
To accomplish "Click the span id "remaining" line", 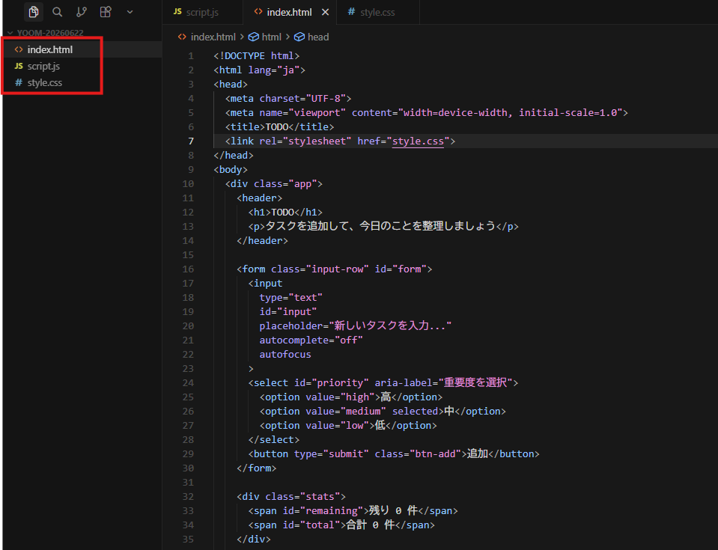I will [353, 510].
